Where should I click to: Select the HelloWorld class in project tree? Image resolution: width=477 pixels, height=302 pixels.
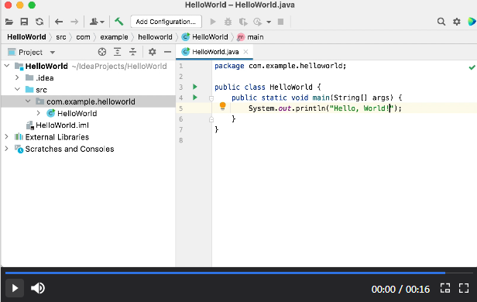72,113
